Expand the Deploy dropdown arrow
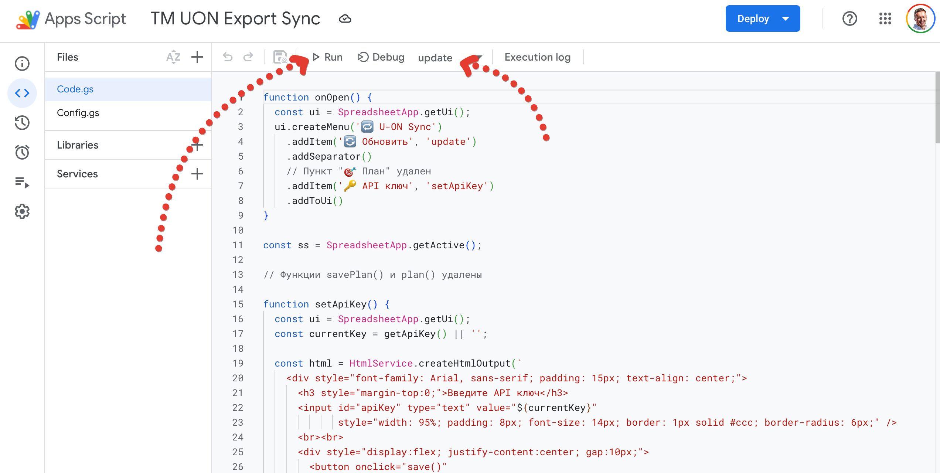This screenshot has width=940, height=473. (x=786, y=18)
